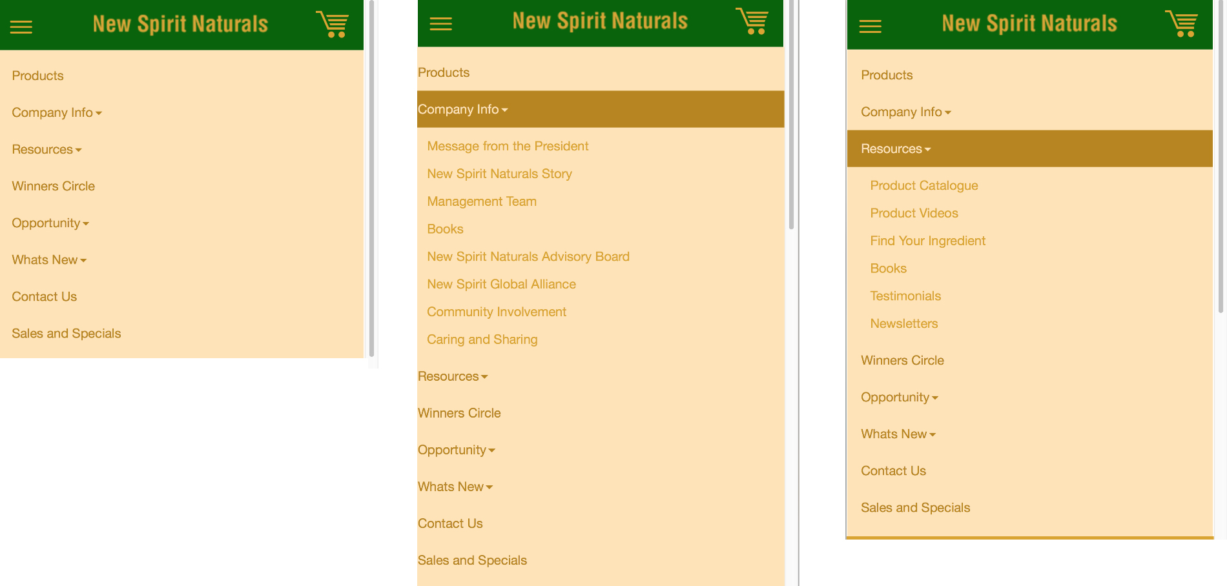
Task: Expand Whats New in middle panel
Action: pyautogui.click(x=455, y=487)
